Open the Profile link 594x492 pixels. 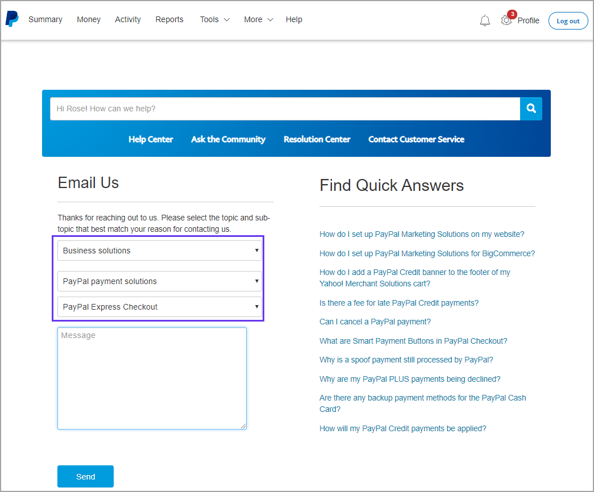click(529, 20)
